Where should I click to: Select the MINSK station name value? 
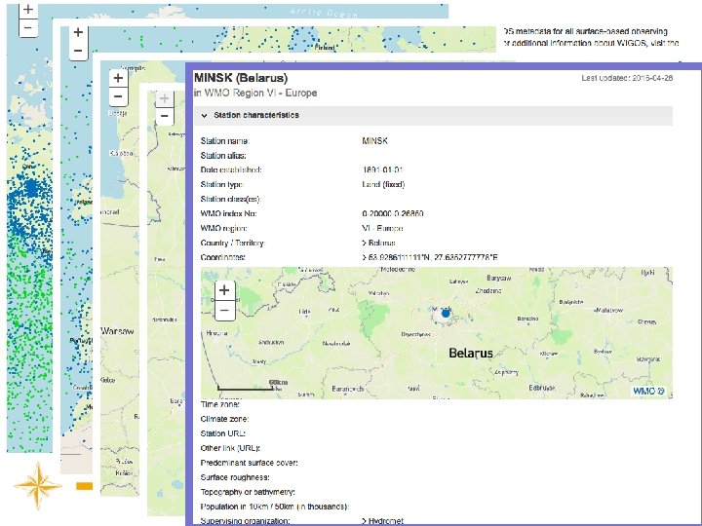(374, 141)
